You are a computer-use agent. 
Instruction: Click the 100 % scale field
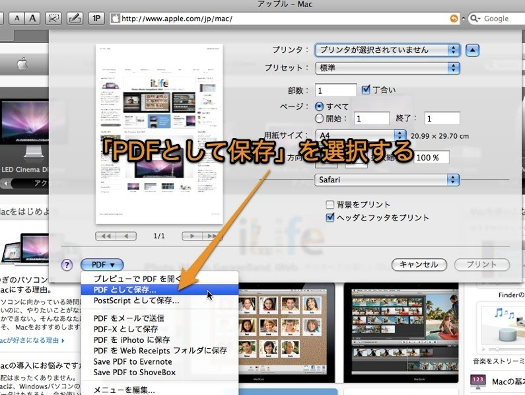[x=432, y=157]
